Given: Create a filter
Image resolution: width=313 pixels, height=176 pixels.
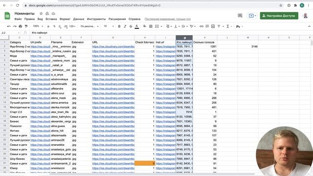Looking at the screenshot, I should (219, 26).
